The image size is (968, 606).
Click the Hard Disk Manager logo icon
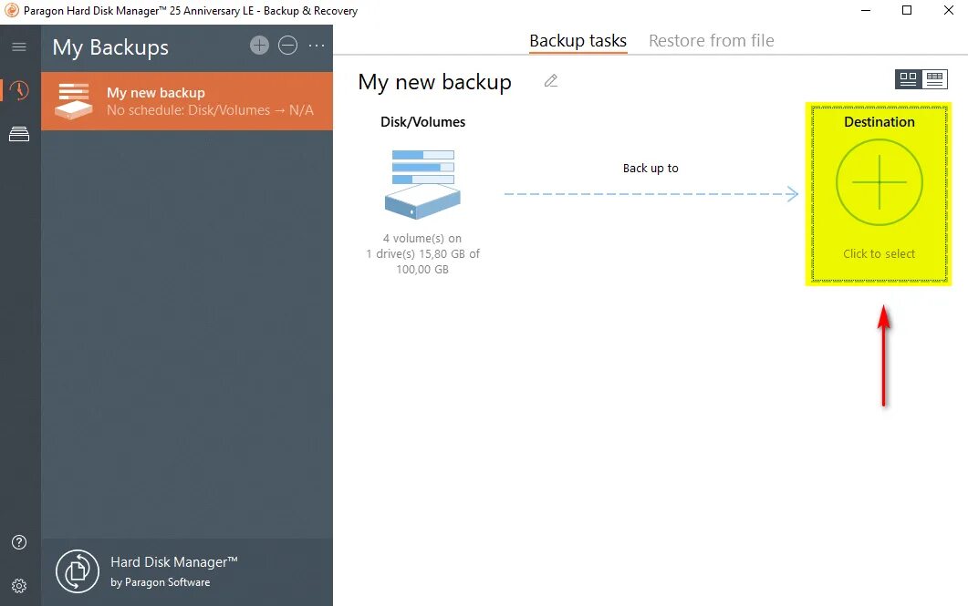click(x=78, y=571)
